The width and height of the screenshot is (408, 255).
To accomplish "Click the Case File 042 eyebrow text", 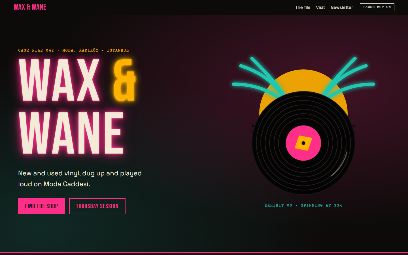I will tap(74, 50).
